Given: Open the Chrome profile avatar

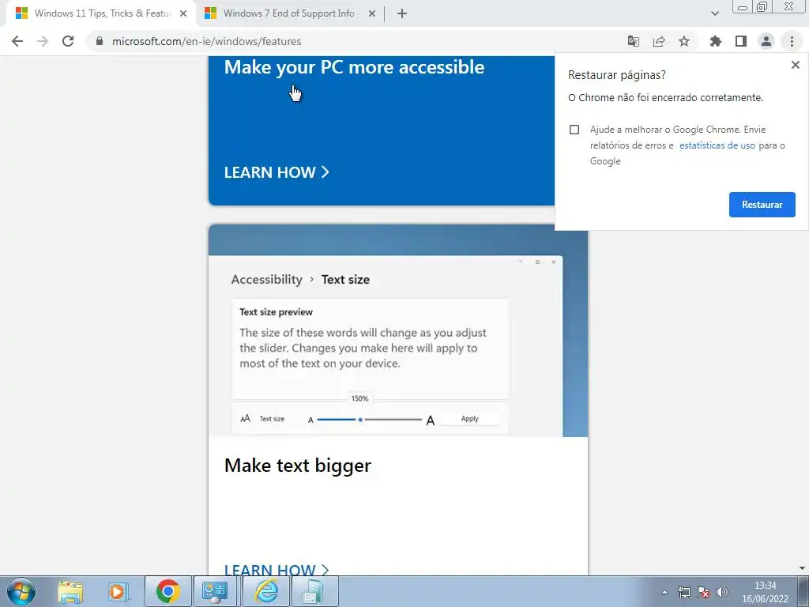Looking at the screenshot, I should pyautogui.click(x=766, y=41).
